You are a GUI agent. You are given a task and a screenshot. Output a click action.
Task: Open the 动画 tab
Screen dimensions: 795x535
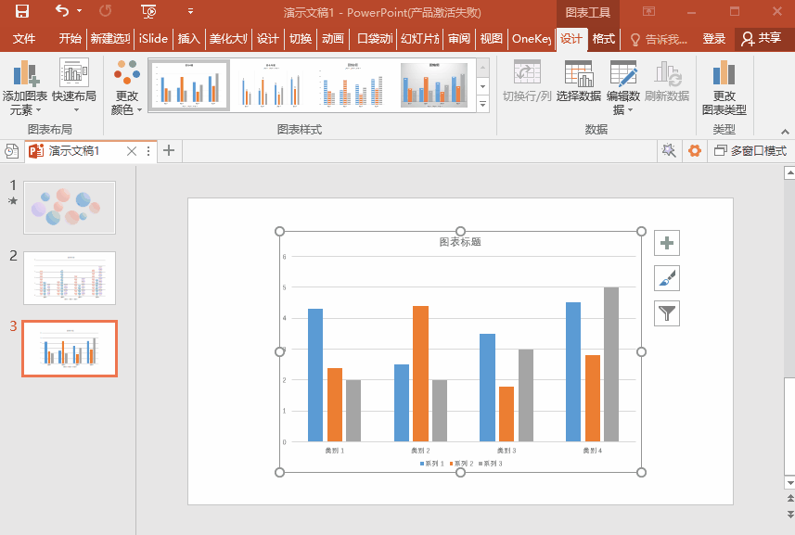click(333, 39)
